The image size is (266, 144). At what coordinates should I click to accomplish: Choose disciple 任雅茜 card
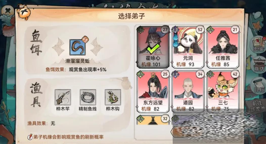click(x=223, y=47)
